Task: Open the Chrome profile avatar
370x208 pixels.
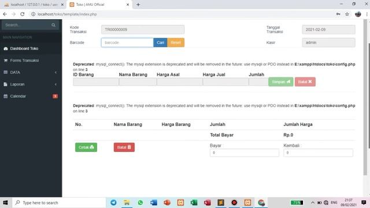Action: pos(358,14)
